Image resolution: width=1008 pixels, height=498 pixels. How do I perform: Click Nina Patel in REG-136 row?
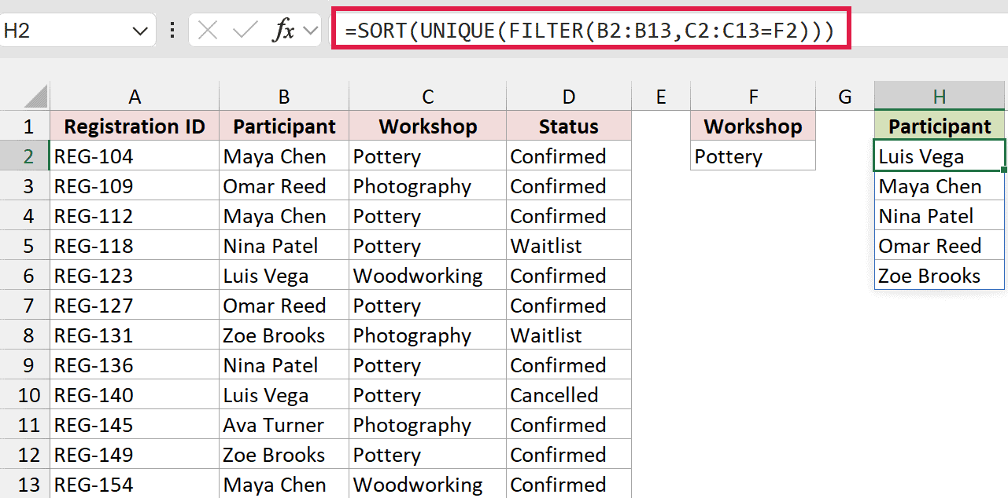[284, 365]
